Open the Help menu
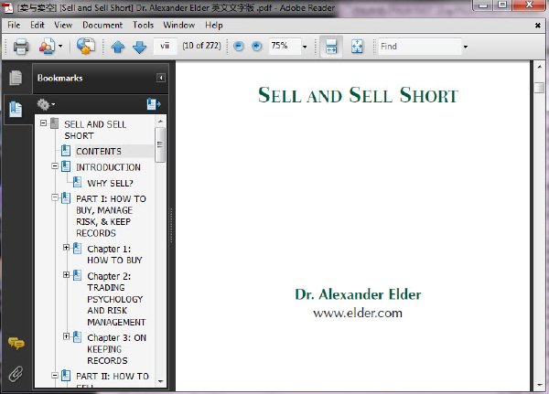The height and width of the screenshot is (394, 549). pyautogui.click(x=214, y=25)
